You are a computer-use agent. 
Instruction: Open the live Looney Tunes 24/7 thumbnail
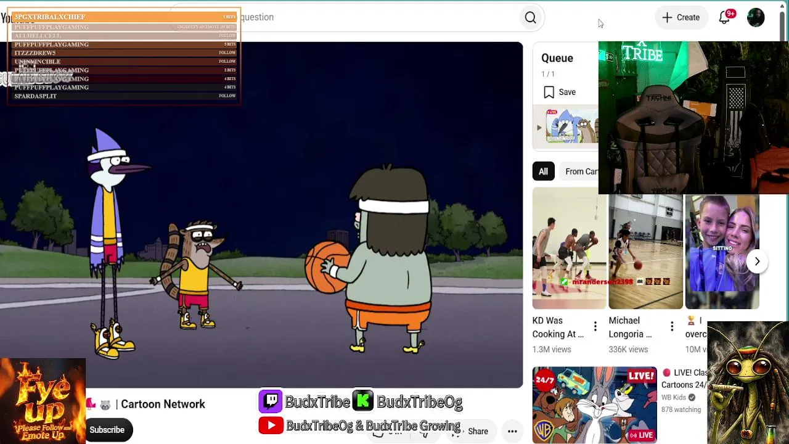point(595,405)
